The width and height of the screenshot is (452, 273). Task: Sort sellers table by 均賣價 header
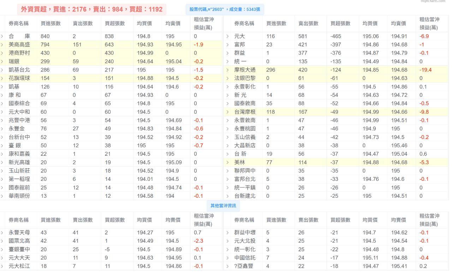(x=399, y=23)
